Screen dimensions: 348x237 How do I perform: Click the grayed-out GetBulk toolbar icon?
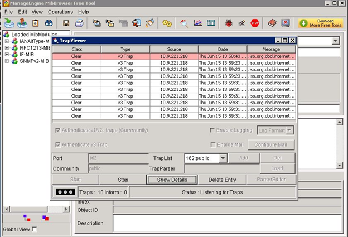(x=123, y=23)
